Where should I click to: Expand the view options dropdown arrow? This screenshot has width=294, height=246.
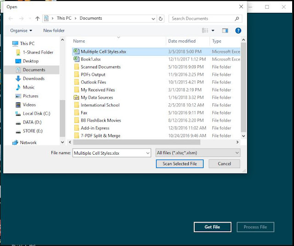point(213,31)
